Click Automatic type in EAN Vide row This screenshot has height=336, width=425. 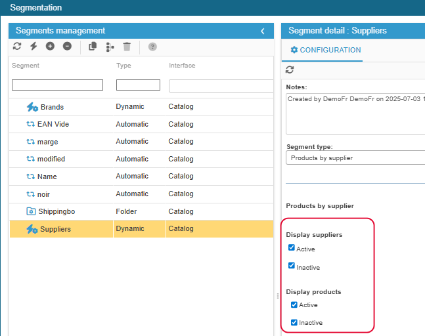(132, 124)
